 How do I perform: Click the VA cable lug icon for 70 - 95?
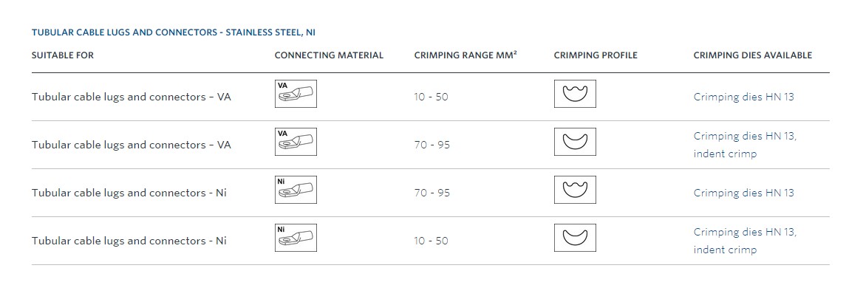click(296, 142)
